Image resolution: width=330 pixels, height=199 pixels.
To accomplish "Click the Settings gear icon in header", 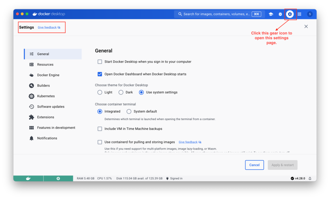I will click(290, 14).
